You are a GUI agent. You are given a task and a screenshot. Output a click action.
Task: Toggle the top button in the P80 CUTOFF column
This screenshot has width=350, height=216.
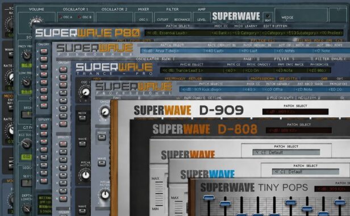coord(44,126)
